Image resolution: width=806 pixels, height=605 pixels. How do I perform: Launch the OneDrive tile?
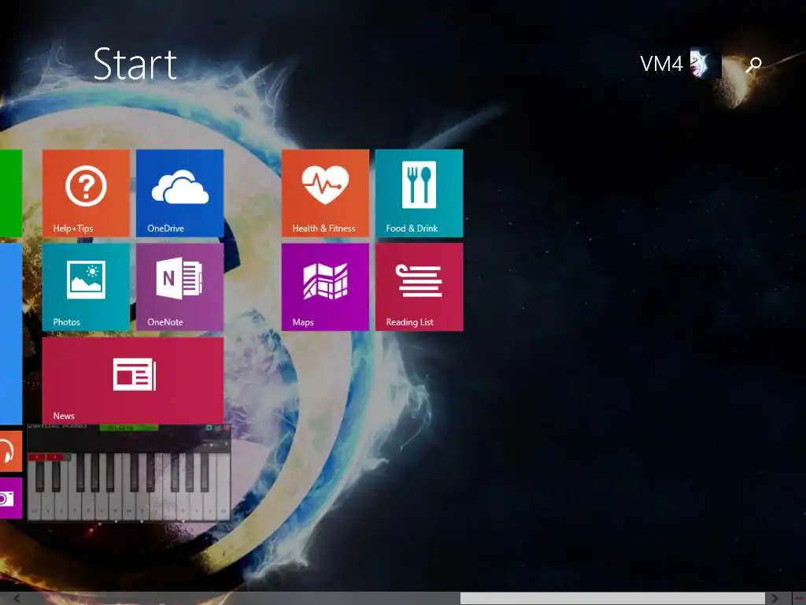click(180, 193)
